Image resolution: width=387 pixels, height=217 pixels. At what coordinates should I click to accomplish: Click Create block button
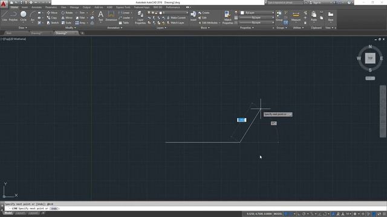[x=204, y=13]
